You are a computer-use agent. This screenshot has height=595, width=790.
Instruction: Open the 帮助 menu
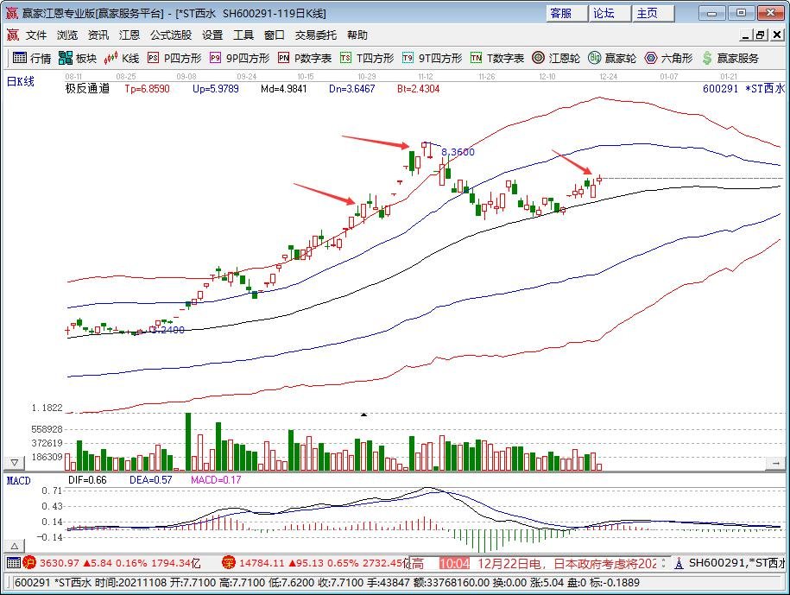tap(357, 35)
